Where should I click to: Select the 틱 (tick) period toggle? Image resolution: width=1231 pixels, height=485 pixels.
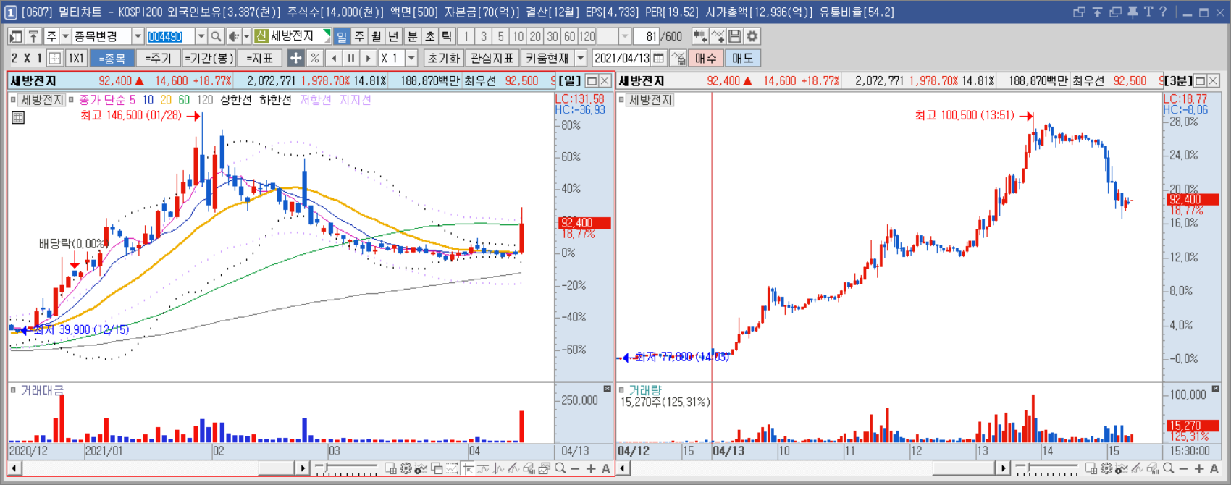[x=447, y=36]
